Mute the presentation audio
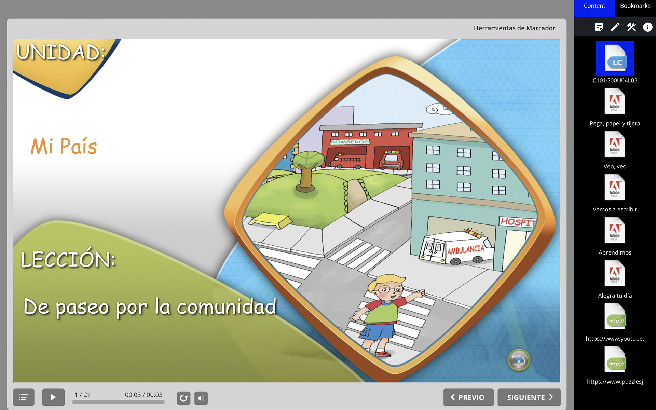Screen dimensions: 656x410 click(x=201, y=398)
